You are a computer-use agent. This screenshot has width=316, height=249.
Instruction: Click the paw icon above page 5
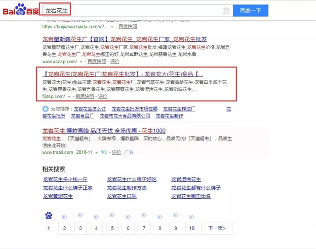[x=112, y=216]
